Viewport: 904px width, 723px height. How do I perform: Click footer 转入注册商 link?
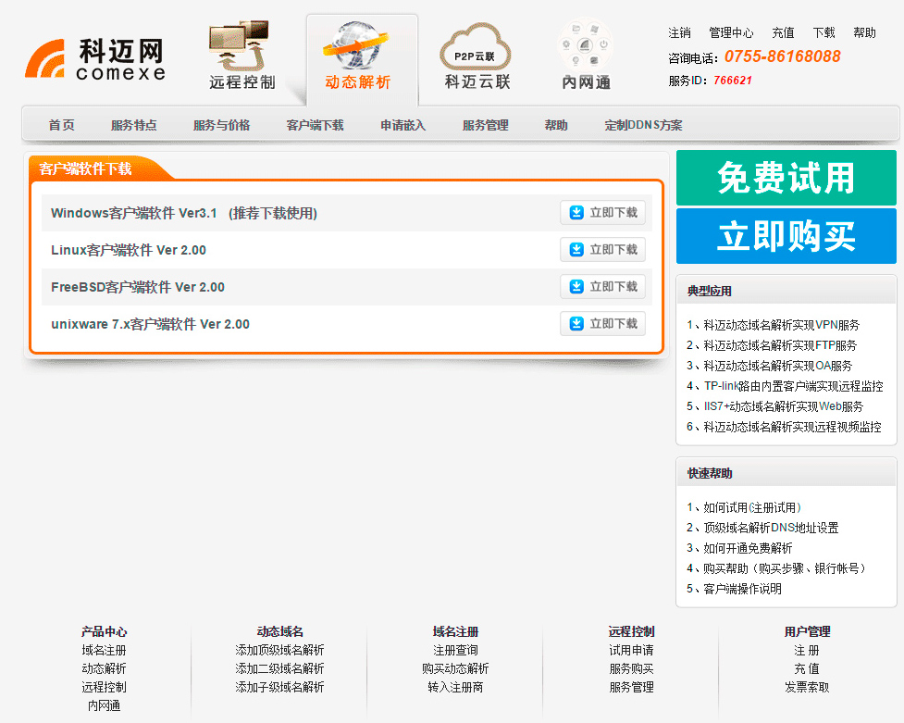[x=455, y=687]
